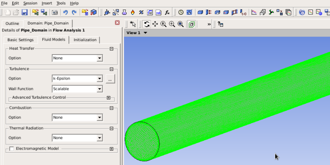Insert an Expression using square-root icon
This screenshot has width=330, height=165.
pyautogui.click(x=149, y=12)
